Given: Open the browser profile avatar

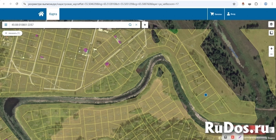Looking at the screenshot, I should point(265,4).
